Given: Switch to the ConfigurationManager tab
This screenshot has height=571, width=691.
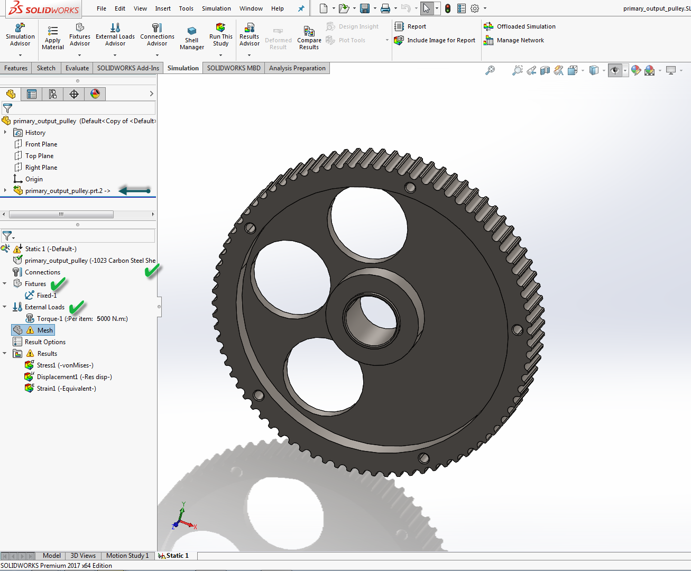Looking at the screenshot, I should coord(53,94).
